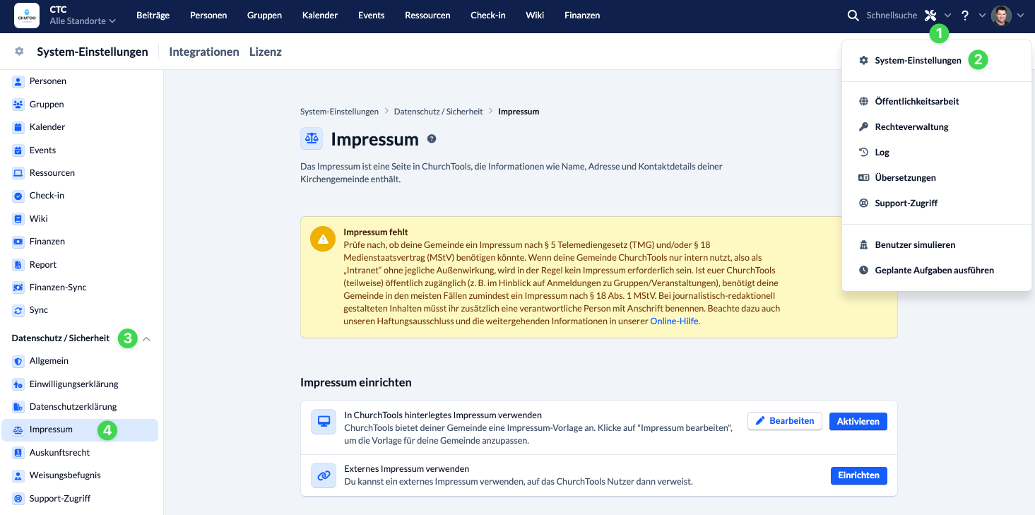The height and width of the screenshot is (515, 1035).
Task: Click the Events sidebar icon
Action: [x=18, y=150]
